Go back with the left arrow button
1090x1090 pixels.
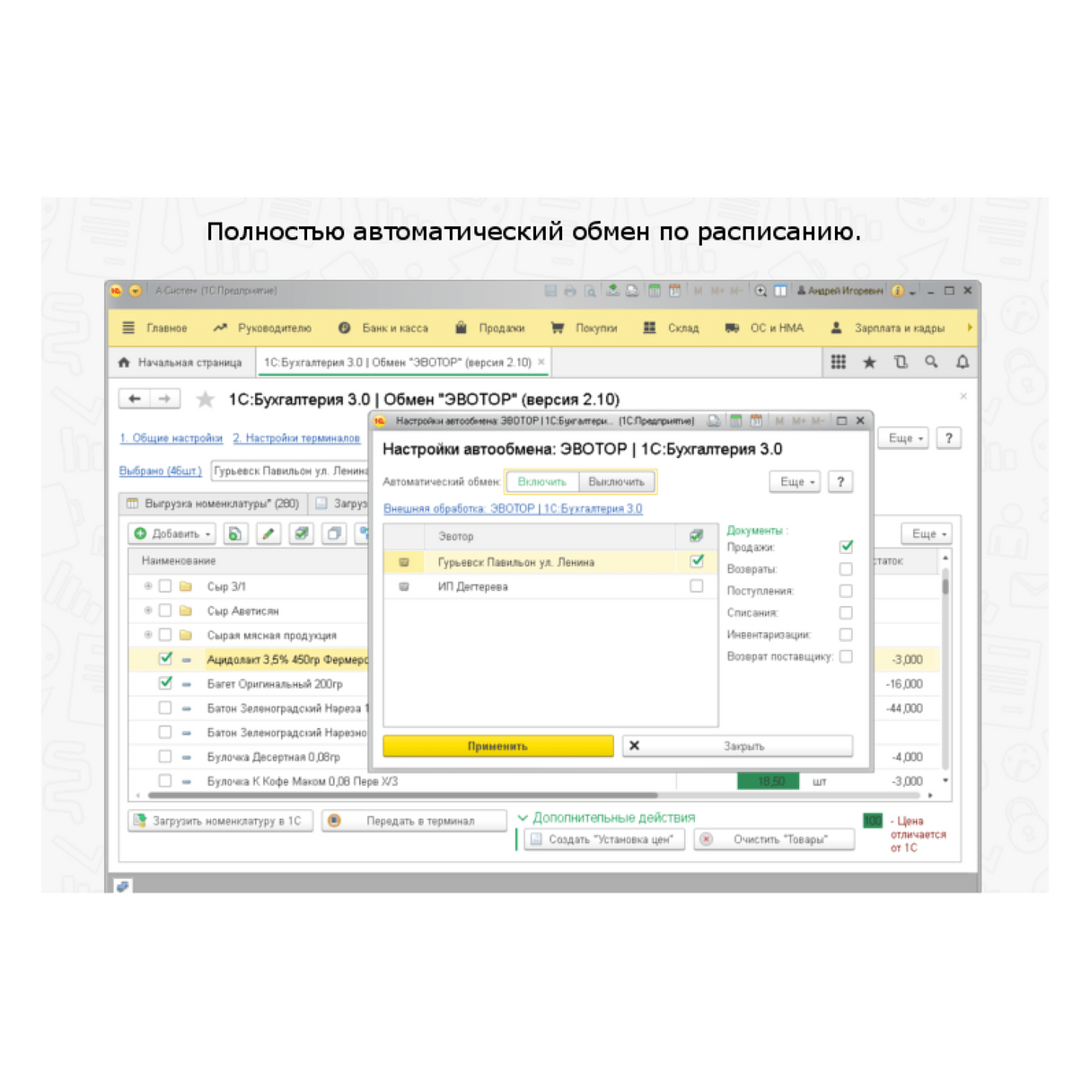(135, 399)
